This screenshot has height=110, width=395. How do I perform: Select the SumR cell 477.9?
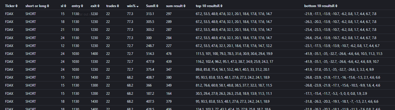tap(150, 61)
